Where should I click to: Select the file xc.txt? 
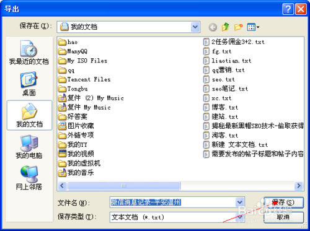pos(217,98)
